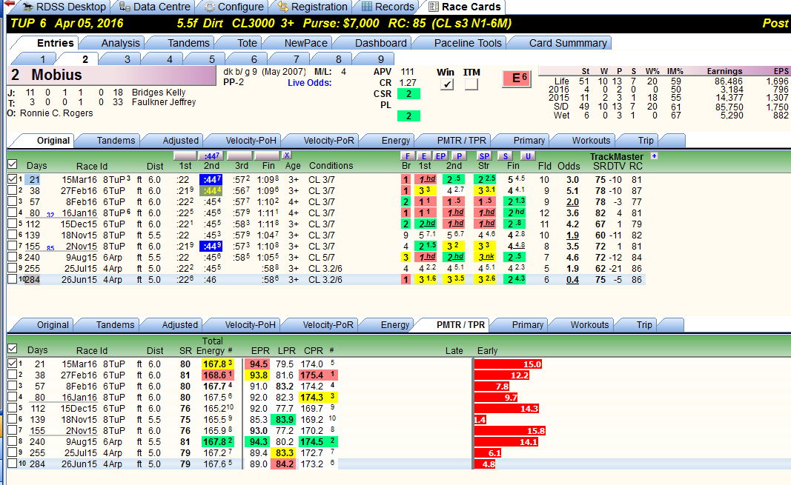
Task: Click the blue X clear button near Age
Action: [x=287, y=155]
